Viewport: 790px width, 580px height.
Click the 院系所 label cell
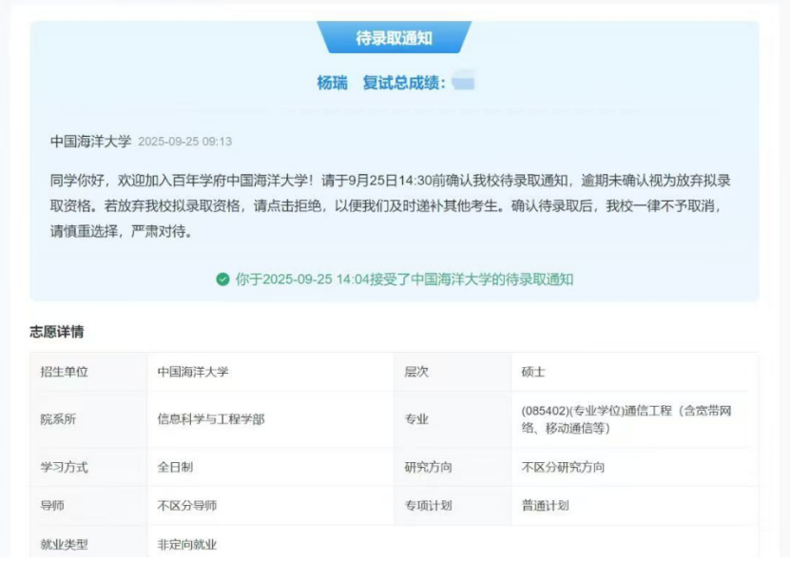88,419
